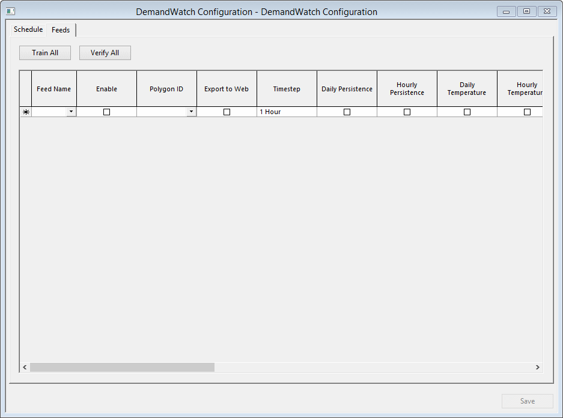Click the DemandWatch application icon in title bar
563x418 pixels.
[10, 11]
